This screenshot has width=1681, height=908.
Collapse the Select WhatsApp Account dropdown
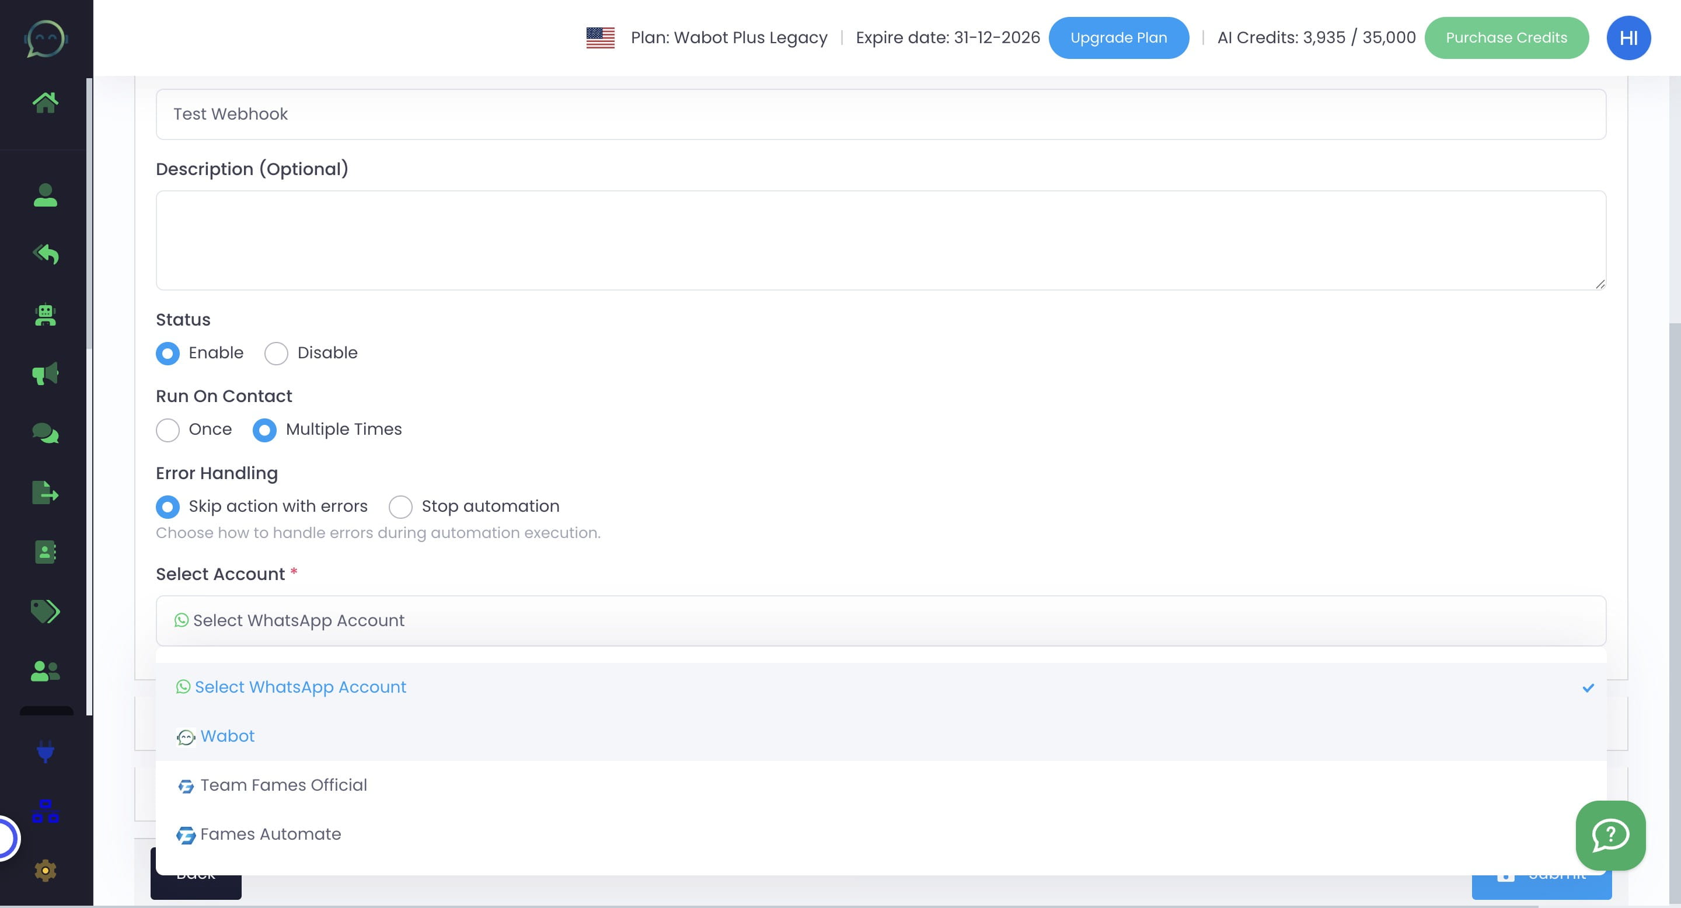click(880, 620)
